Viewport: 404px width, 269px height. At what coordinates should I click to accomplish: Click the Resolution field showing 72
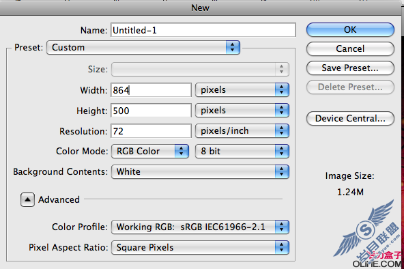pos(151,131)
